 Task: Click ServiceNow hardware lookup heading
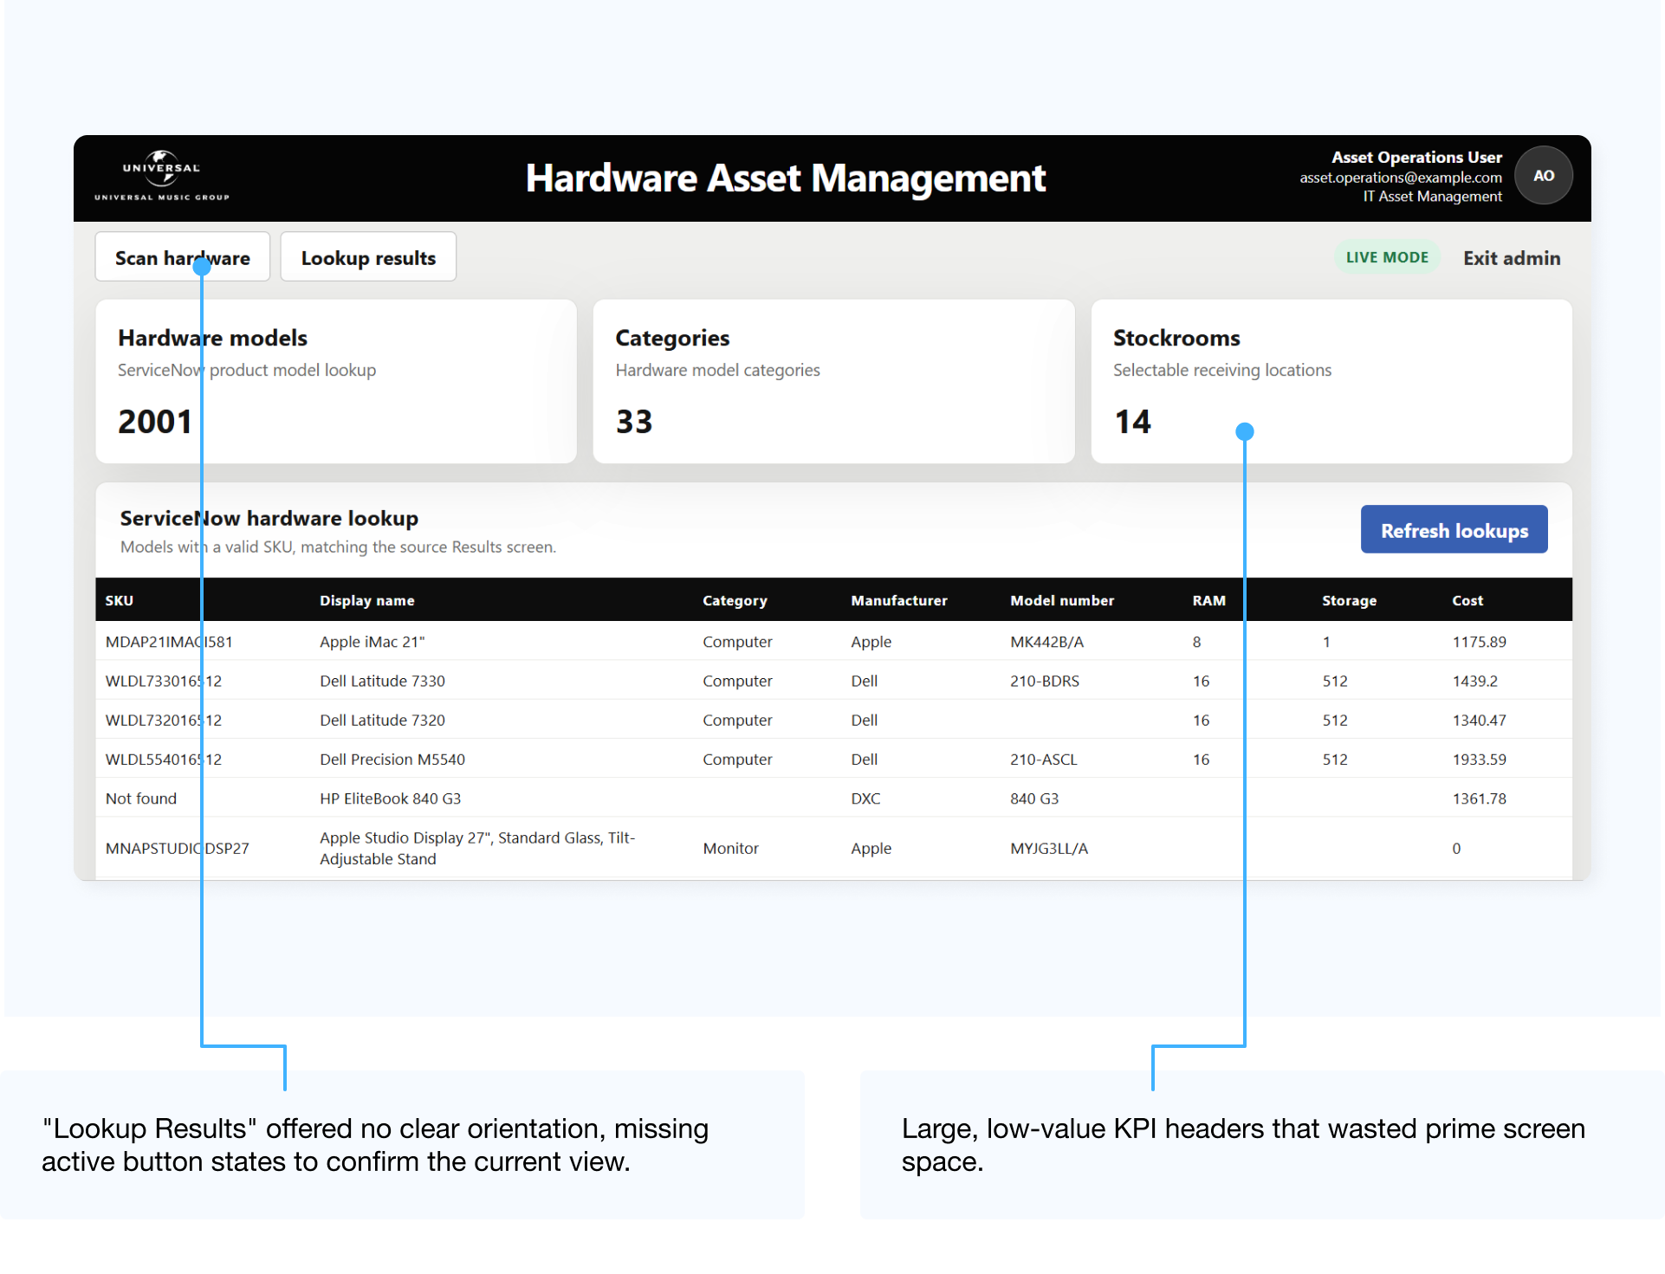pyautogui.click(x=269, y=518)
